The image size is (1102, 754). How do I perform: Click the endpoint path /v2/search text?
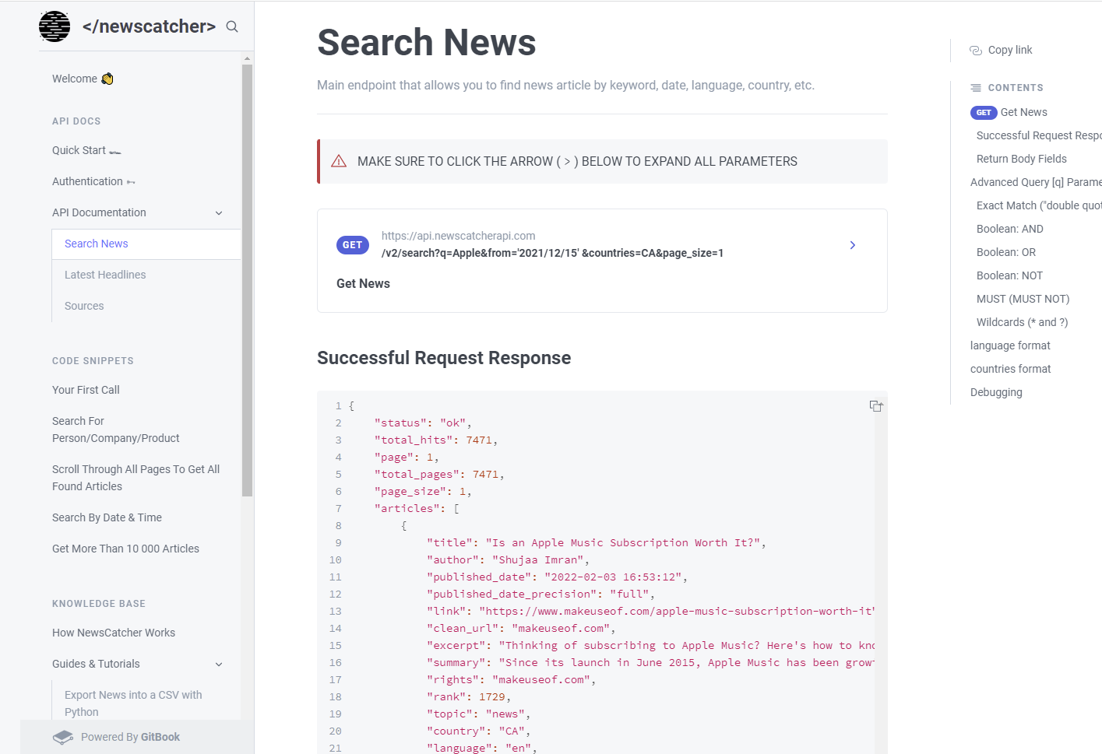click(552, 253)
